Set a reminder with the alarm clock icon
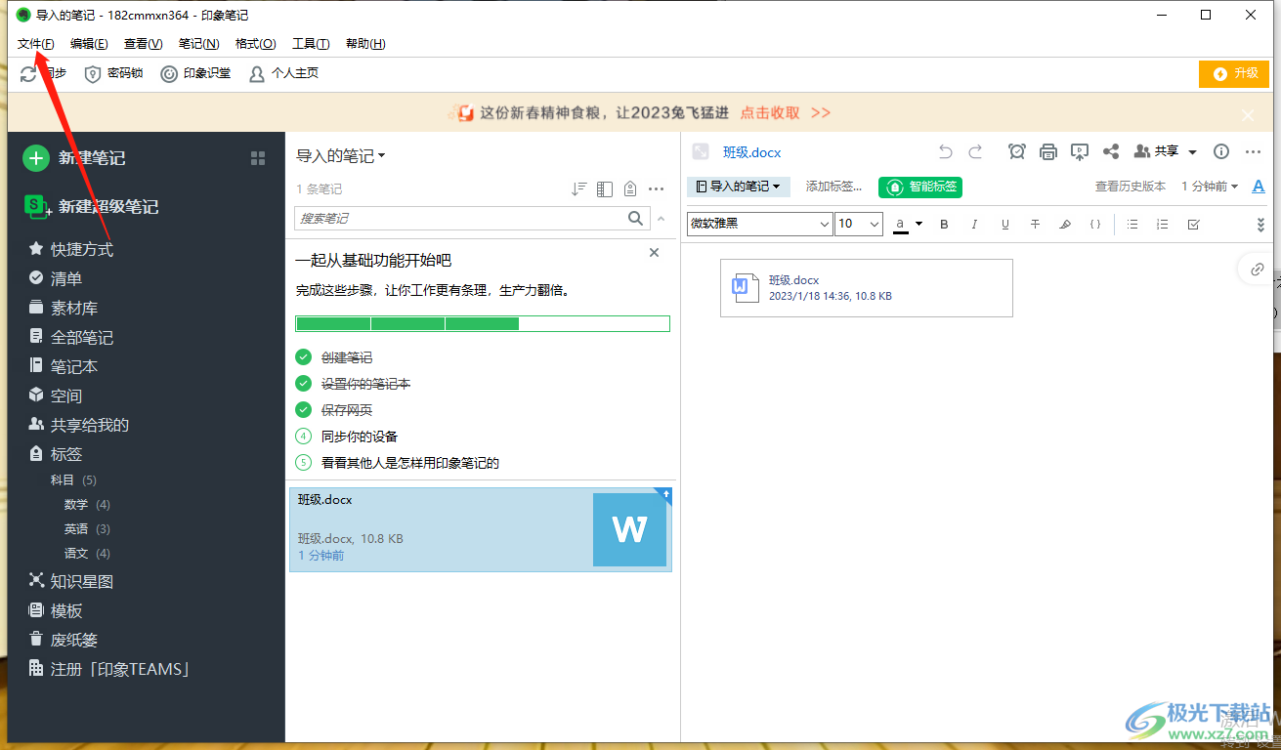This screenshot has height=750, width=1281. coord(1017,151)
